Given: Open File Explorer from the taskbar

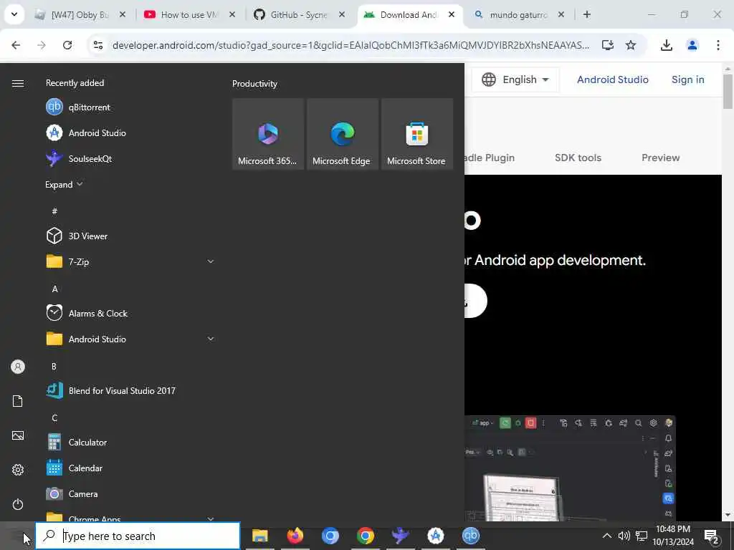Looking at the screenshot, I should click(259, 536).
